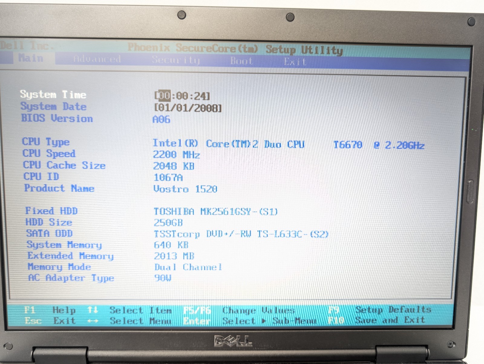Viewport: 484px width, 364px height.
Task: Click the System Memory label
Action: [x=64, y=245]
